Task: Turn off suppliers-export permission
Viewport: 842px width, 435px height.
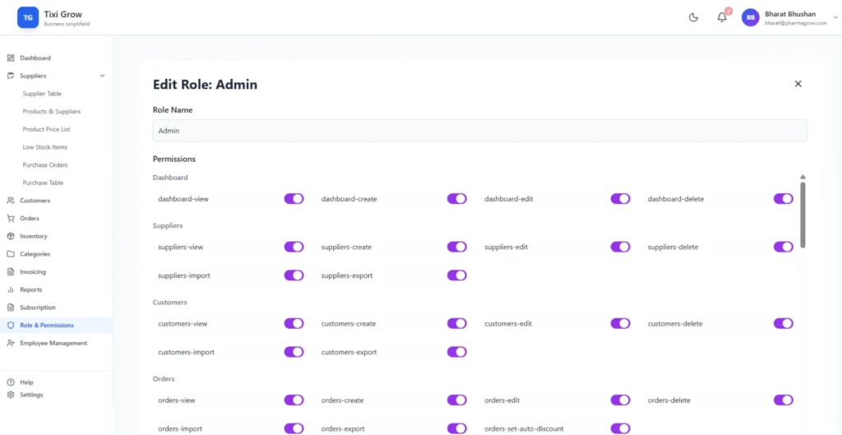Action: (456, 275)
